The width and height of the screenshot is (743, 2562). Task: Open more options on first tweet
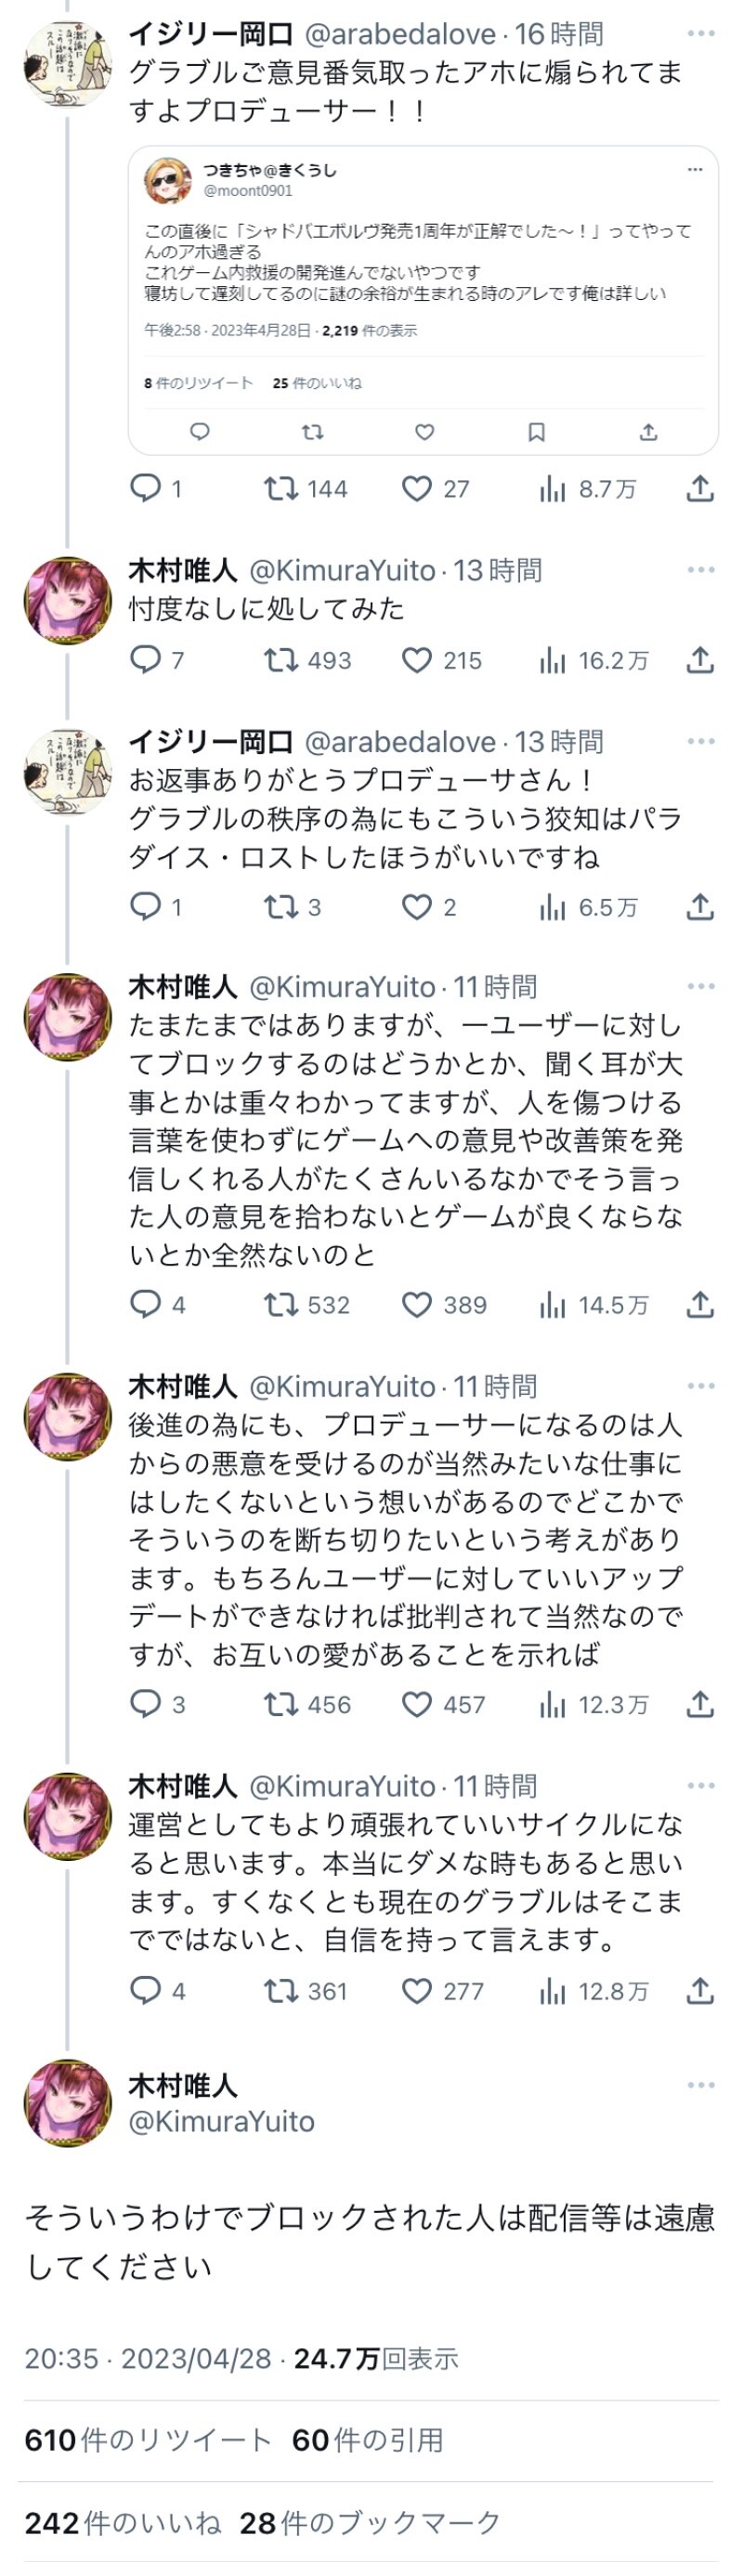700,33
